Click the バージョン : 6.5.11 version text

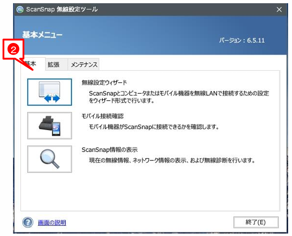click(x=242, y=41)
